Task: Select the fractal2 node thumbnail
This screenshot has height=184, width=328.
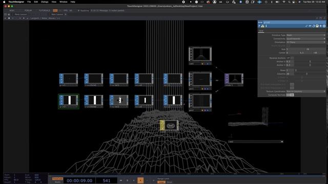Action: point(119,100)
